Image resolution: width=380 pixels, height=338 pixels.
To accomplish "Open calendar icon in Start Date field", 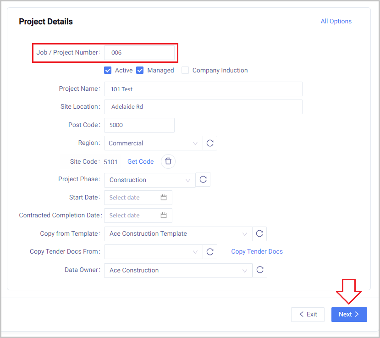I will pyautogui.click(x=164, y=198).
